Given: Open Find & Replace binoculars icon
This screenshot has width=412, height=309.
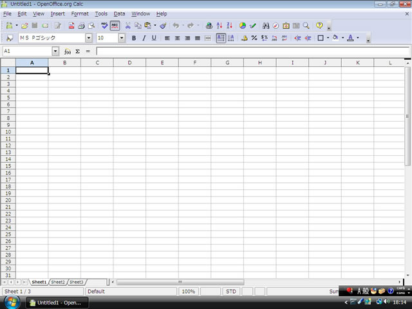Looking at the screenshot, I should click(266, 26).
